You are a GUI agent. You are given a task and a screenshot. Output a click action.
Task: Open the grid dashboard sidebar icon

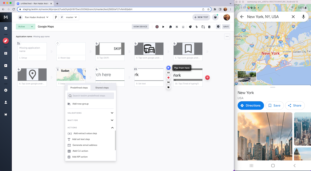[x=6, y=78]
